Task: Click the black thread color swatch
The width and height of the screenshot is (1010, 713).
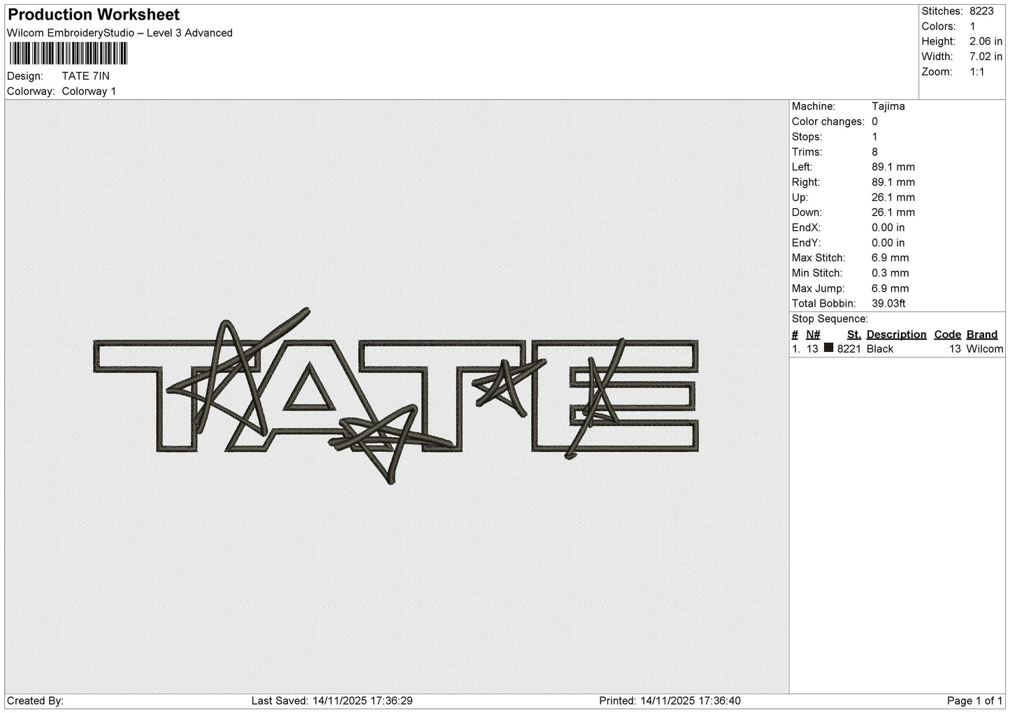Action: (x=829, y=348)
